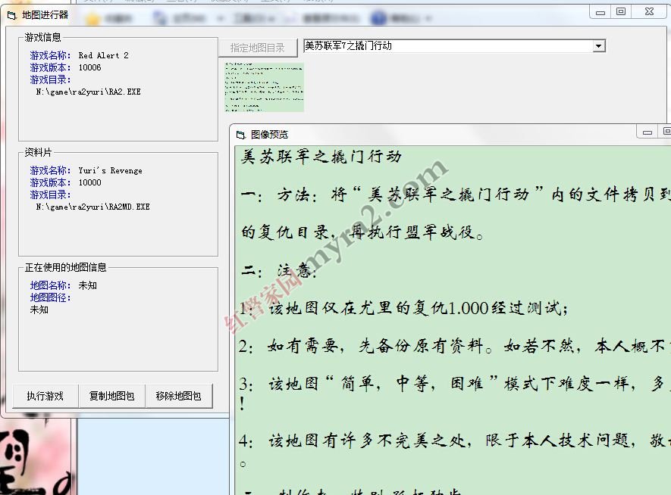Open the 美苏联军7之撬门行动 combo box

454,45
